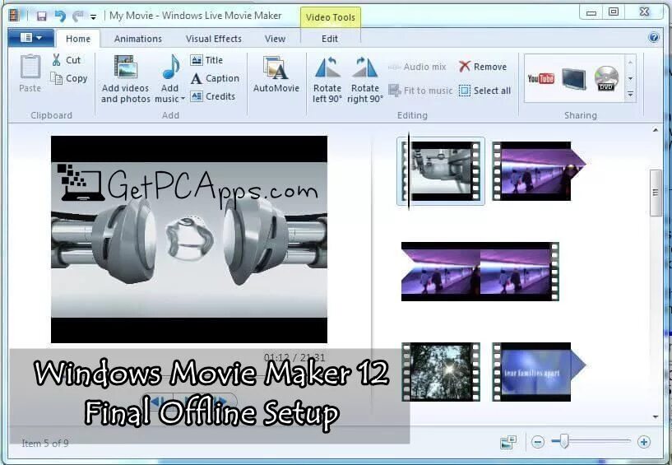The width and height of the screenshot is (672, 465).
Task: Expand the Add music dropdown arrow
Action: pos(183,99)
